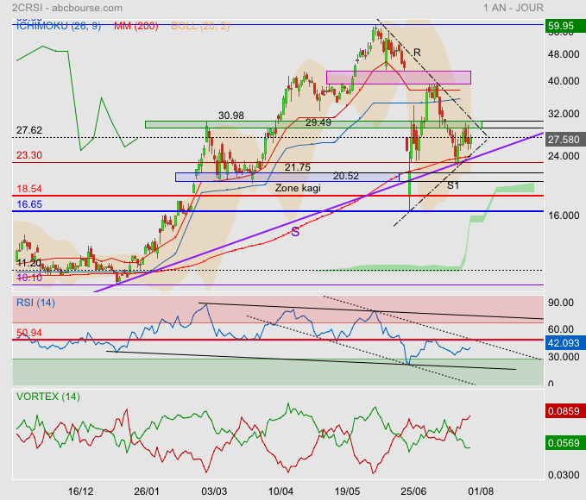Viewport: 586px width, 500px height.
Task: Click the 01/08 date axis label
Action: tap(481, 491)
